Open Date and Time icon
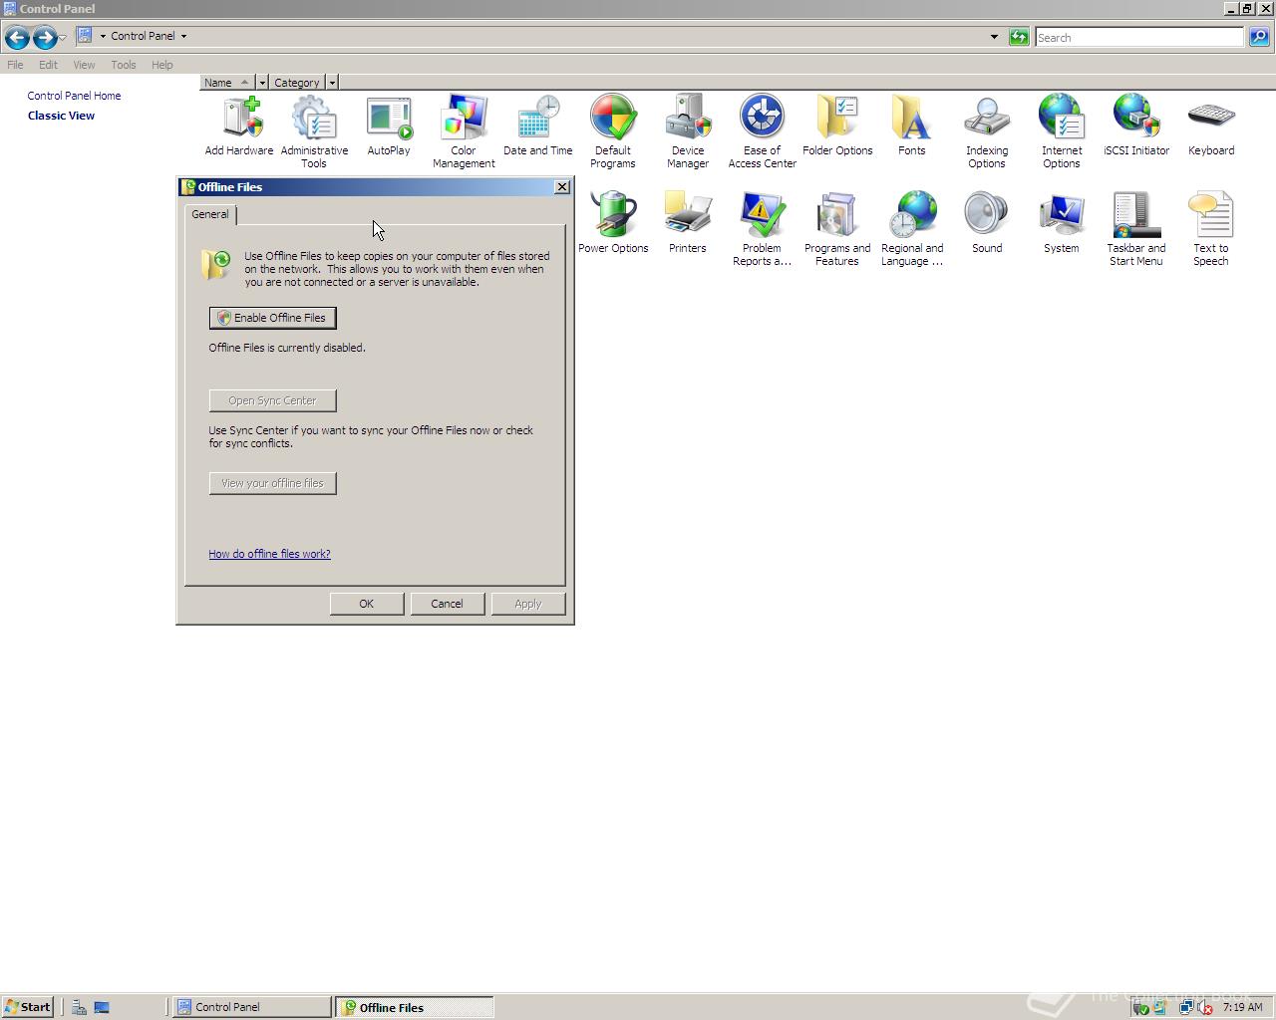Image resolution: width=1276 pixels, height=1020 pixels. [x=538, y=127]
